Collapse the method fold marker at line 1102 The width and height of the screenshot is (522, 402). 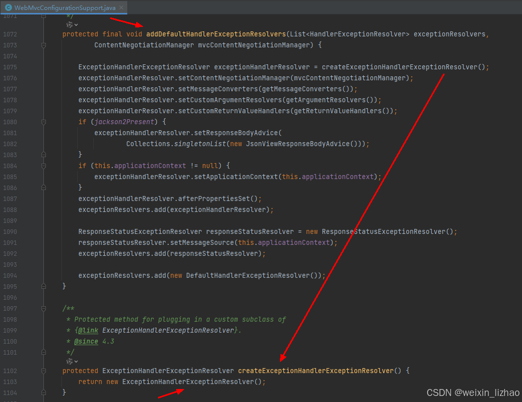tap(43, 371)
